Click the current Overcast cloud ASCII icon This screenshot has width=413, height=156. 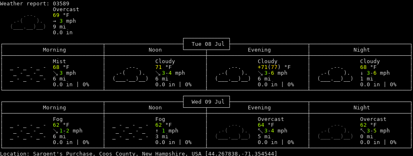28,21
